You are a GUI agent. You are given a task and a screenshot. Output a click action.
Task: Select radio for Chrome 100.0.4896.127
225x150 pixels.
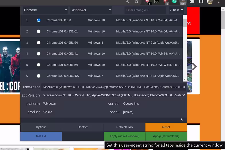tap(38, 76)
